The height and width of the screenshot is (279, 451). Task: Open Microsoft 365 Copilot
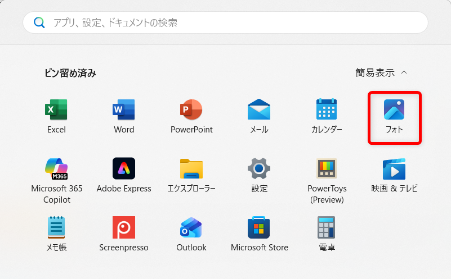point(57,181)
